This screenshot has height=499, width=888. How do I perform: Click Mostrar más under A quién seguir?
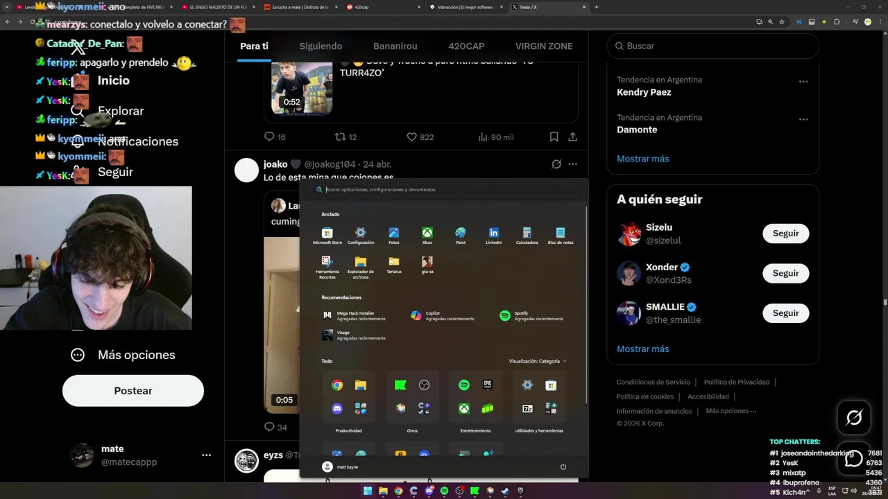643,349
